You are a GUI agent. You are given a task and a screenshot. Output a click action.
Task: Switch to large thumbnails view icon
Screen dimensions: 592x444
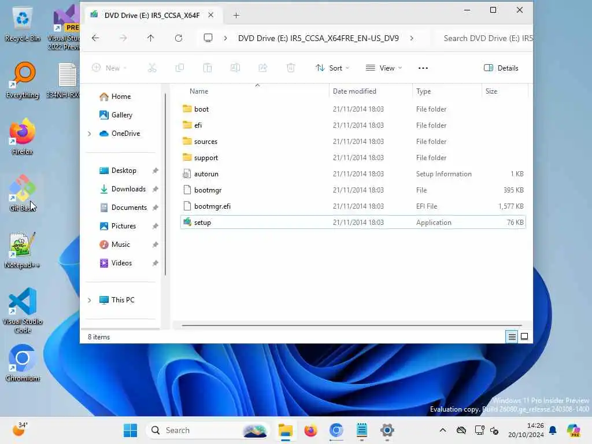click(524, 336)
